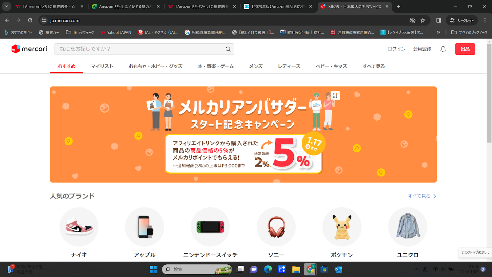Click the Windows taskbar search box
This screenshot has height=277, width=492.
[x=197, y=269]
